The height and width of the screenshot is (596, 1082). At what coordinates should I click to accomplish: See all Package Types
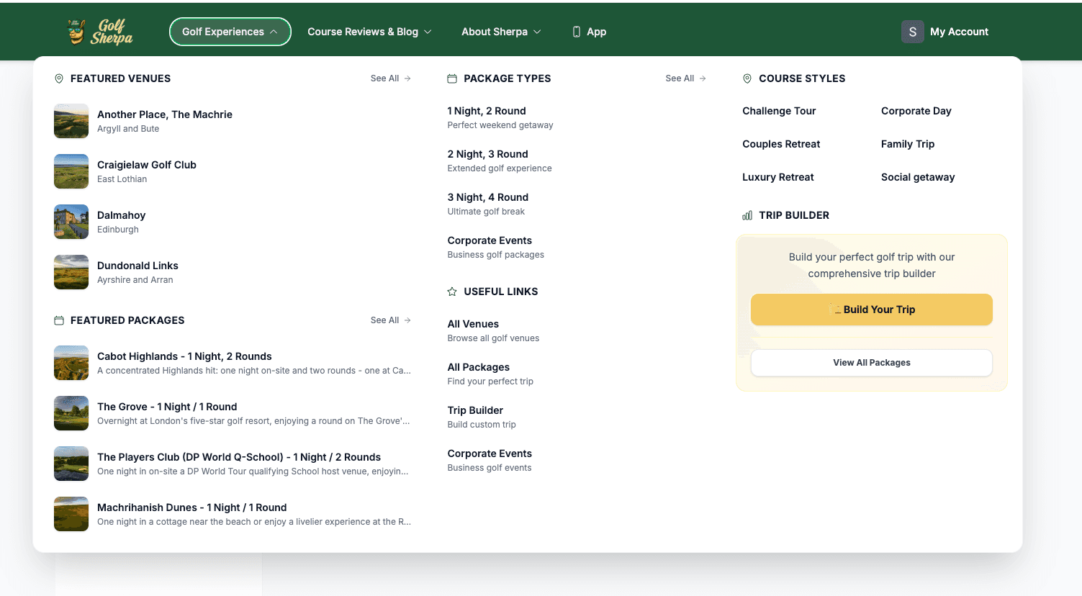[685, 78]
